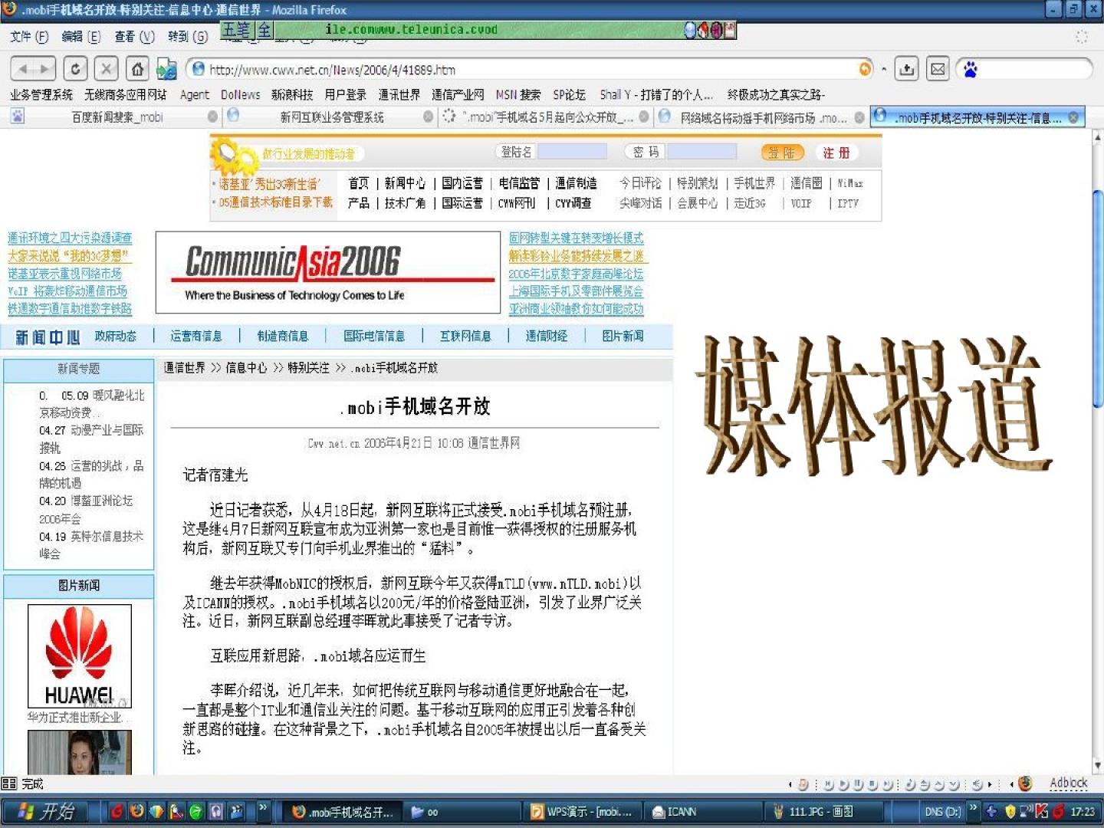Click the 登陆 login button

(782, 153)
